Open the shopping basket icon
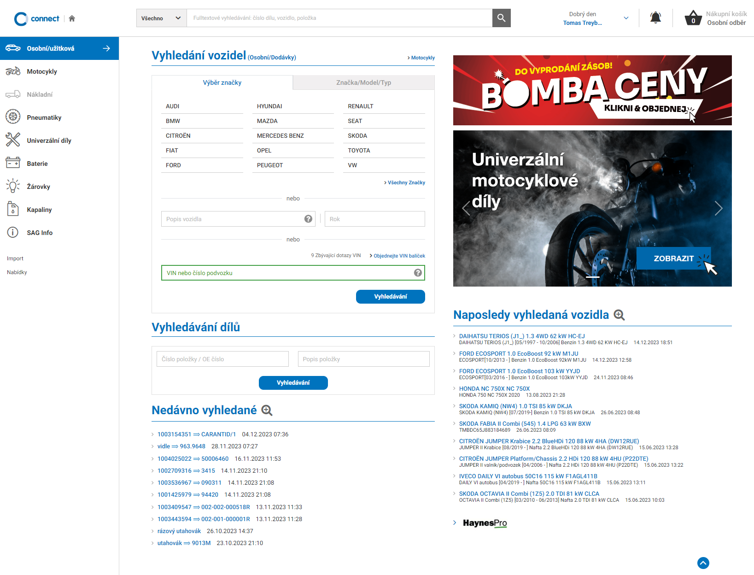The image size is (754, 575). tap(693, 18)
